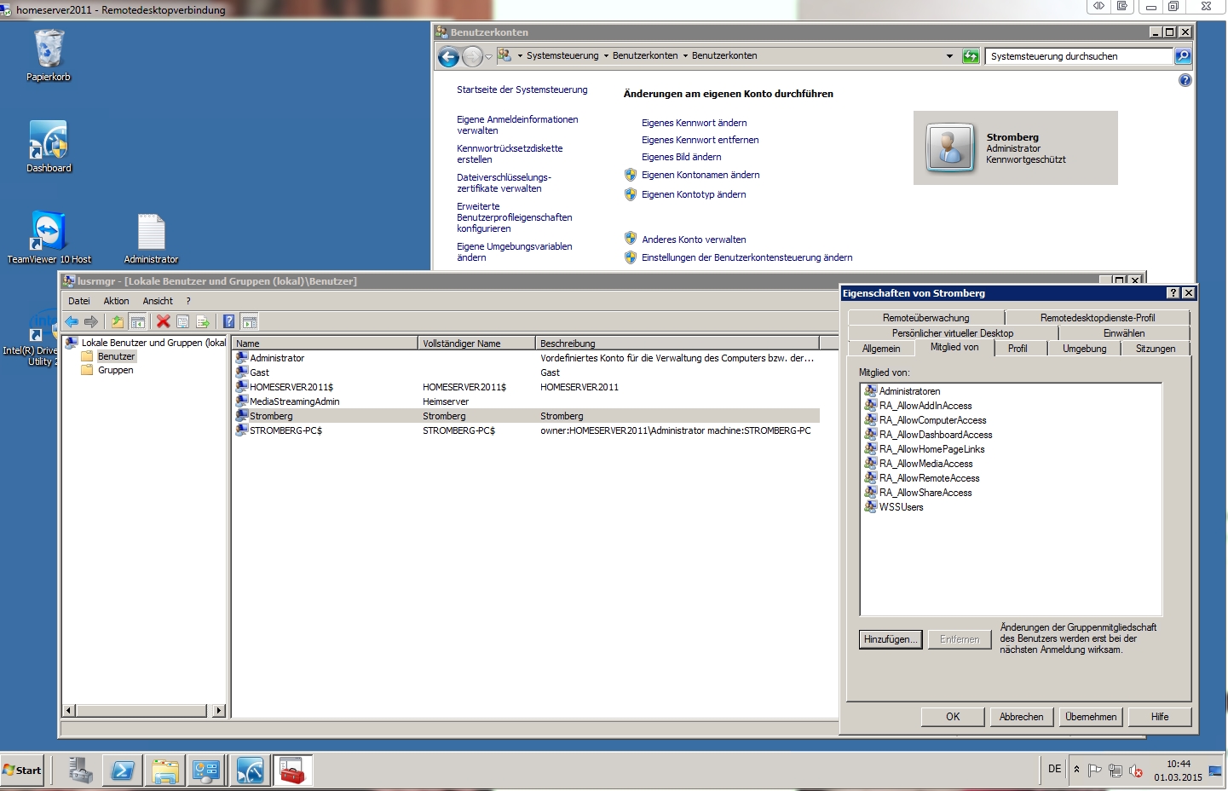The image size is (1228, 791).
Task: Open PowerShell from the taskbar
Action: click(x=122, y=771)
